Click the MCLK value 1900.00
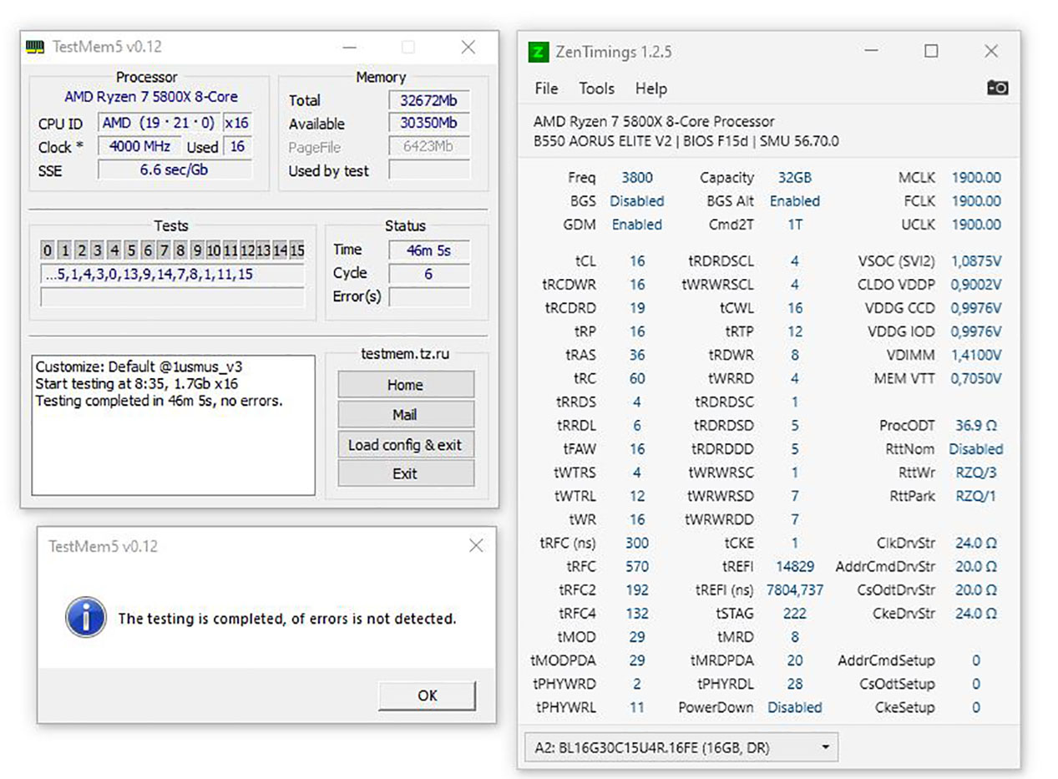This screenshot has width=1058, height=779. pos(976,178)
